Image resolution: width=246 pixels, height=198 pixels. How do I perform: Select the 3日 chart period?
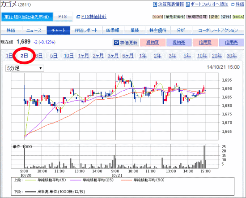(x=39, y=56)
